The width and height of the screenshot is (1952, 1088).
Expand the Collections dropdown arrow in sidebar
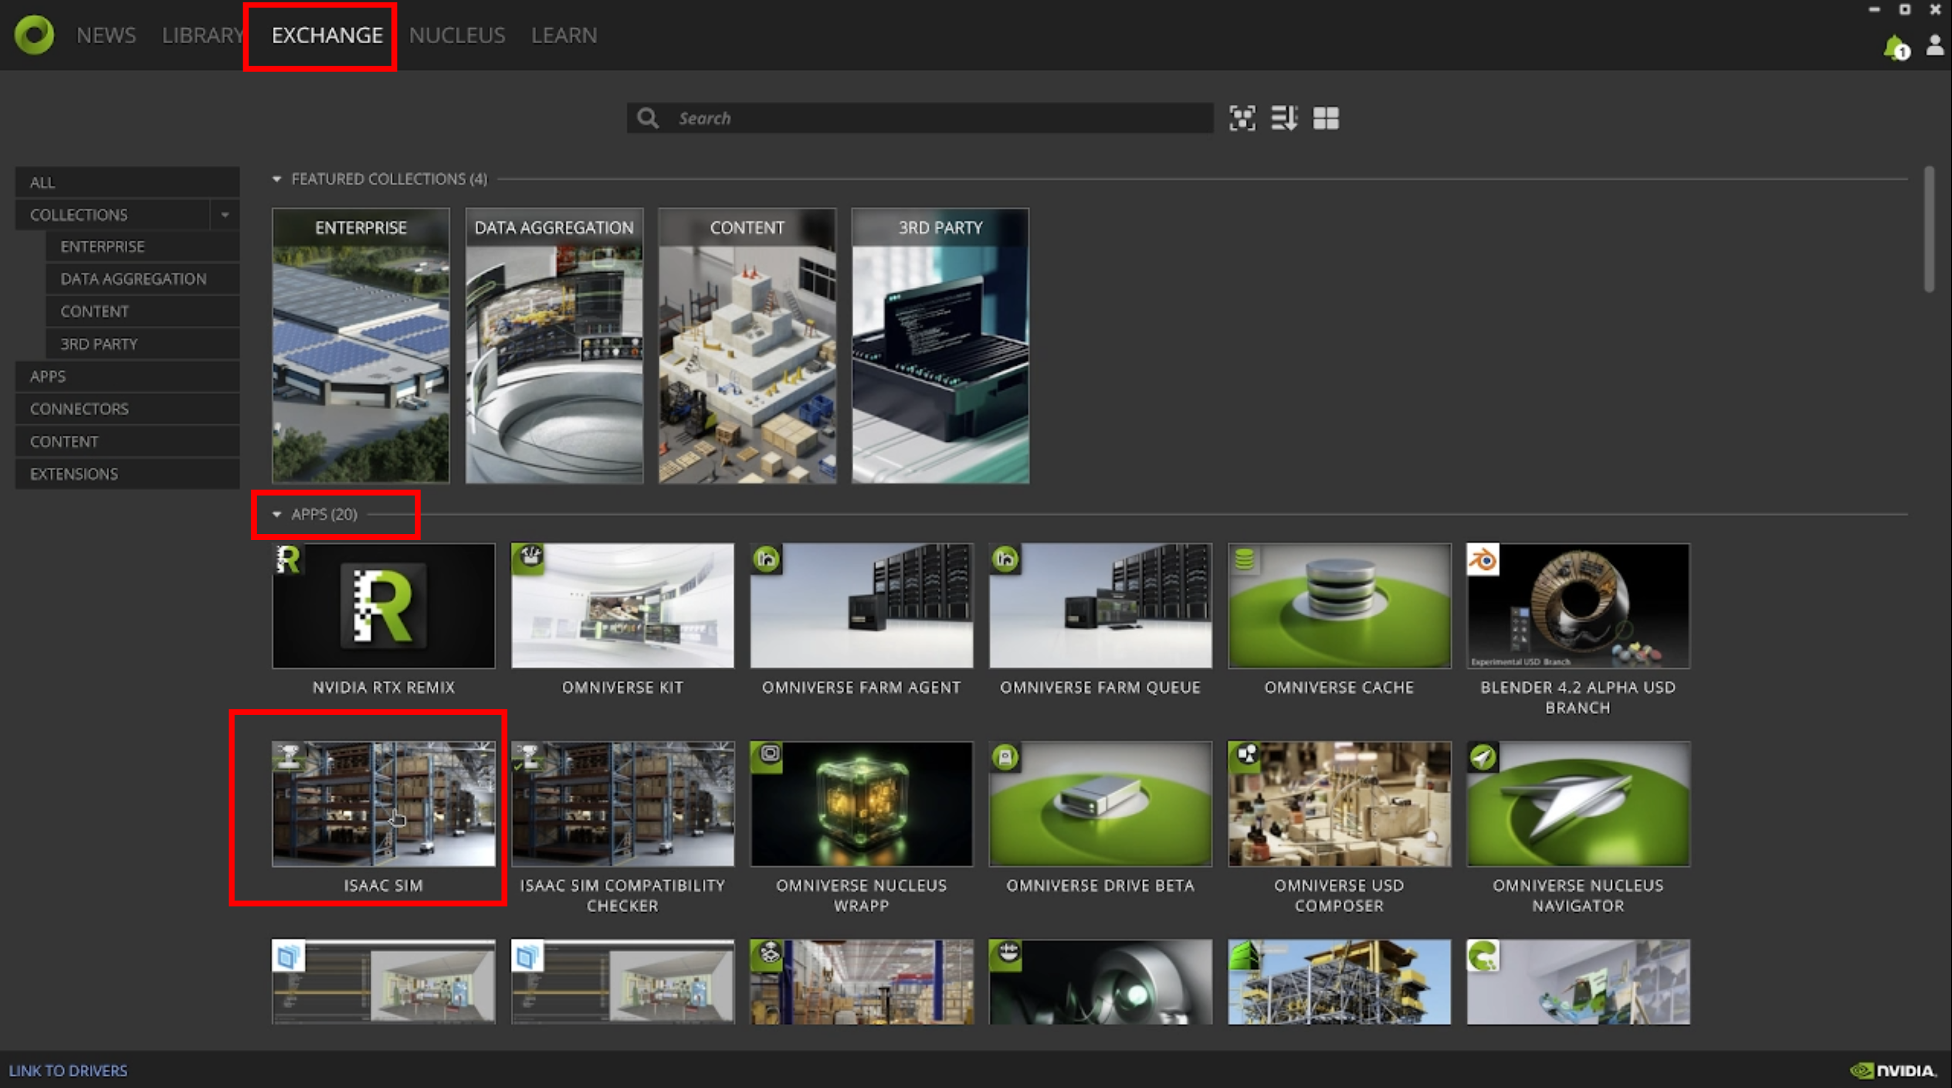(225, 215)
